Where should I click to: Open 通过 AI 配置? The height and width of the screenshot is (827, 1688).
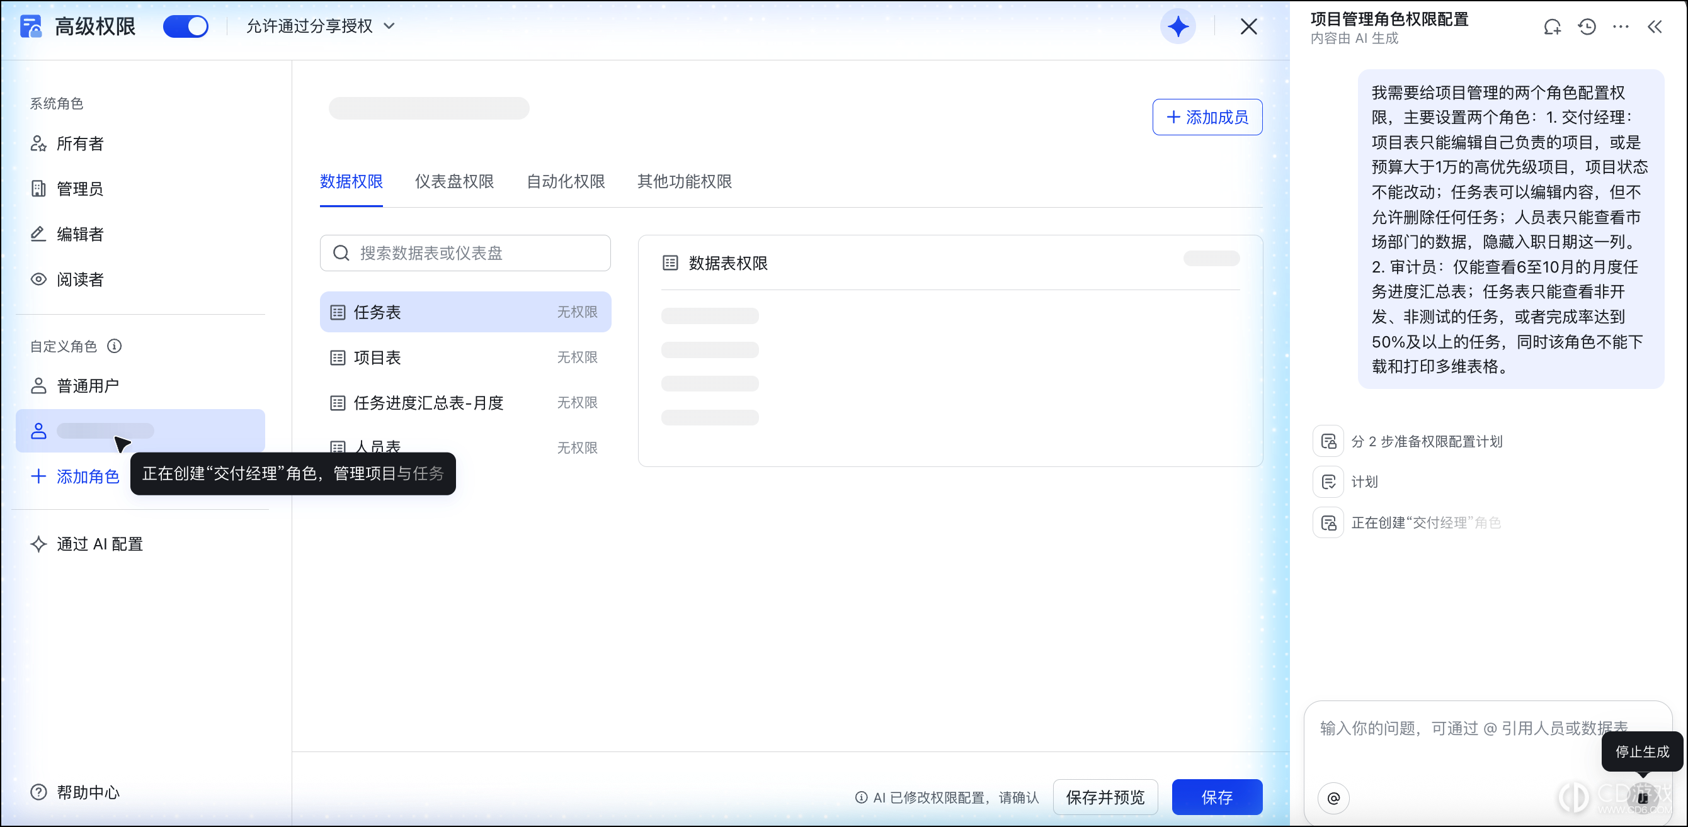click(x=86, y=544)
